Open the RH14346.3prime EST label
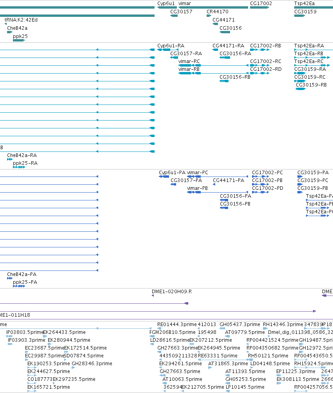The width and height of the screenshot is (333, 393). click(x=283, y=324)
